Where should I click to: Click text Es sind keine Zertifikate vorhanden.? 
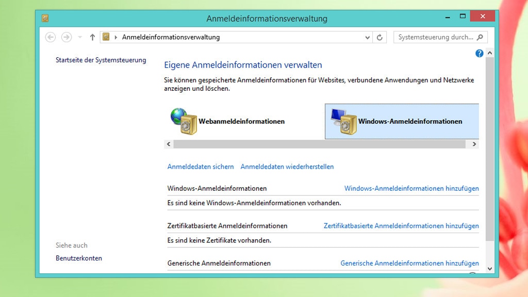pos(219,240)
